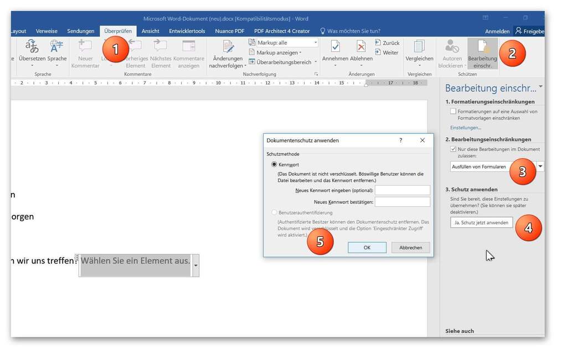Toggle Bearbeitung einschr. button

click(x=482, y=54)
